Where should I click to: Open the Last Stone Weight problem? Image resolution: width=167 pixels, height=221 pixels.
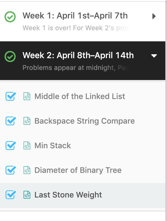click(68, 195)
